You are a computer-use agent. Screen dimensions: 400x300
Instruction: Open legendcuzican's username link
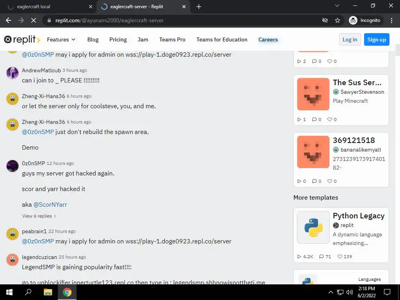click(39, 257)
